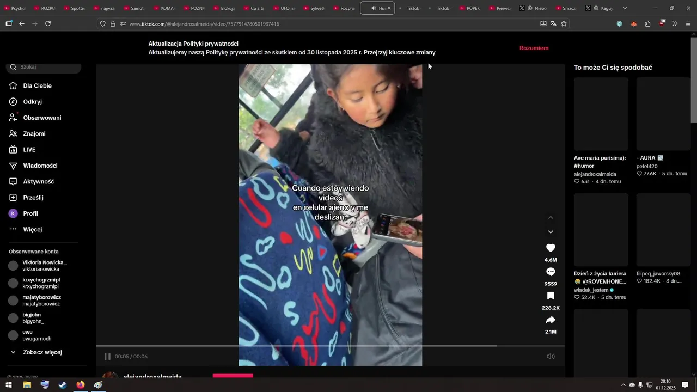
Task: Like the video with the heart icon
Action: click(x=551, y=248)
